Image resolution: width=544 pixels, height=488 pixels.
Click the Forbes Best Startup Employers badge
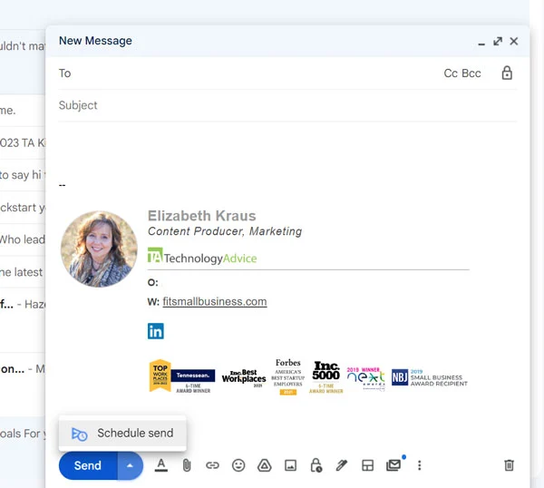288,377
